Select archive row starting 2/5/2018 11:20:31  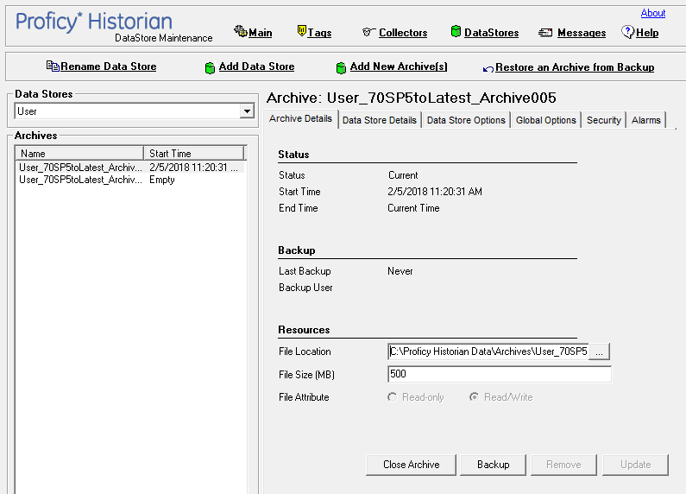(x=130, y=168)
